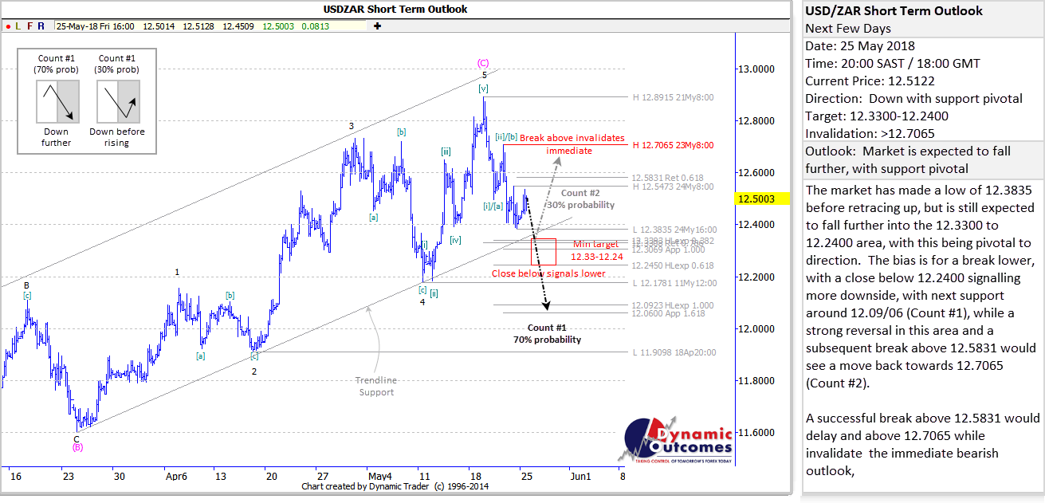
Task: Click the Apr6 date axis label
Action: point(176,476)
